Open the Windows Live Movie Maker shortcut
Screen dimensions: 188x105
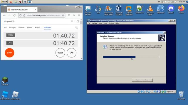tap(108, 10)
